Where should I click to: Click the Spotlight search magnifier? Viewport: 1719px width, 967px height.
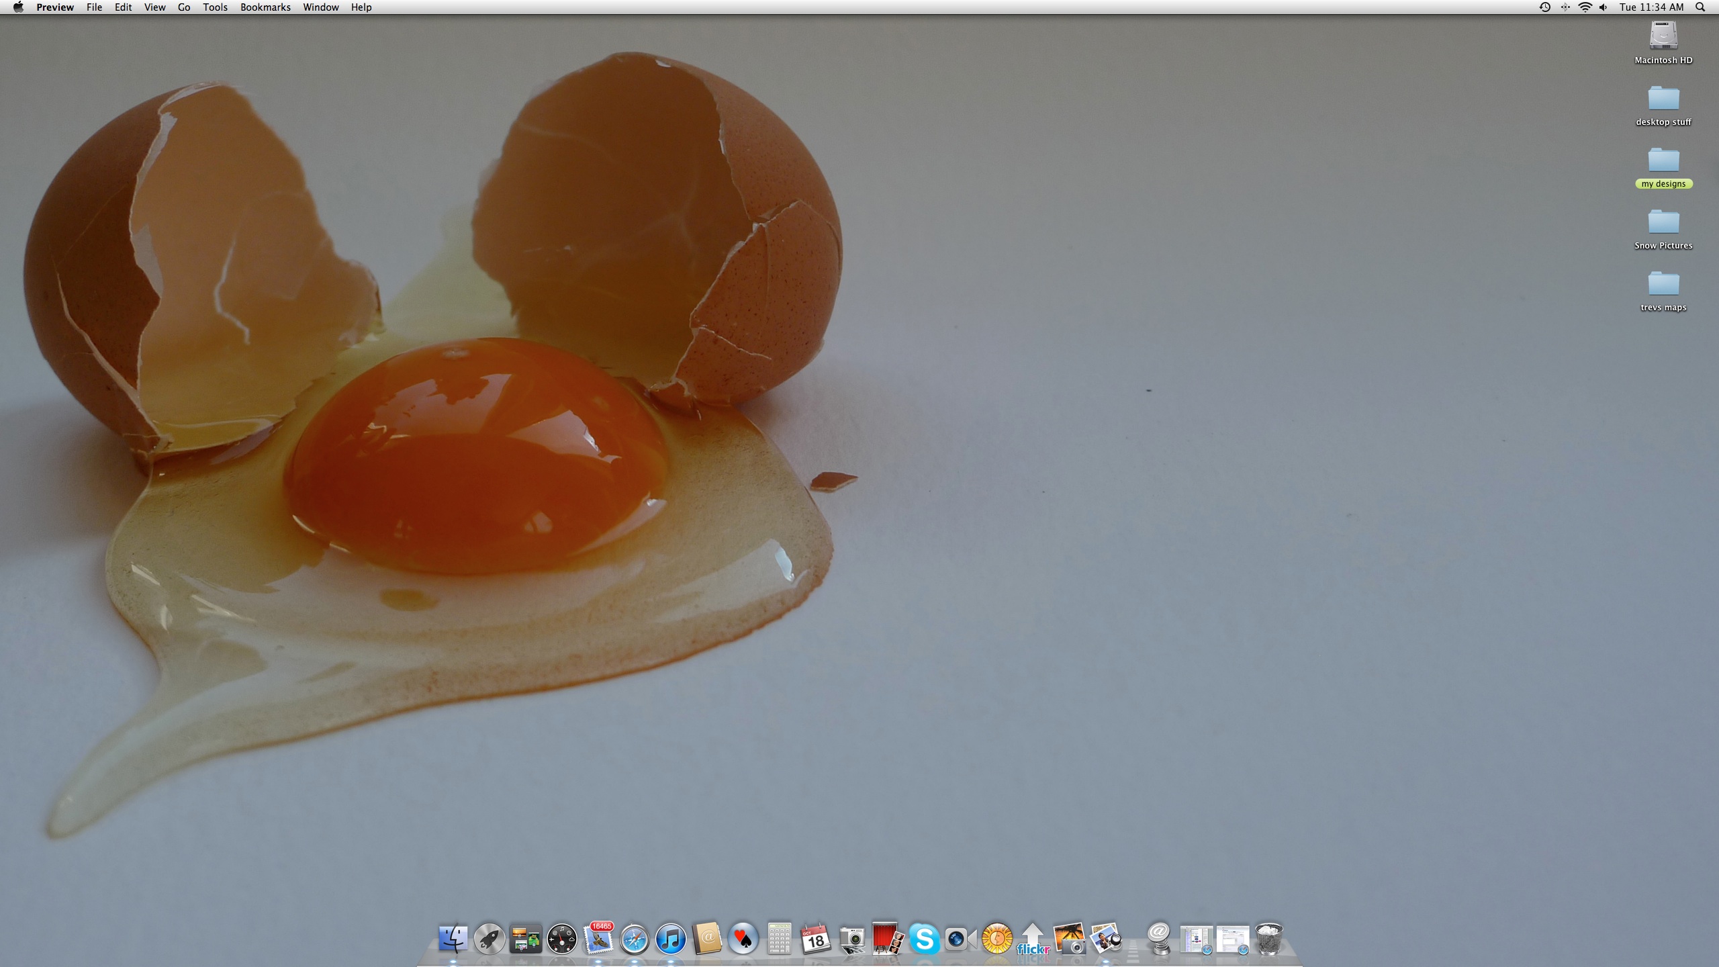click(x=1701, y=7)
